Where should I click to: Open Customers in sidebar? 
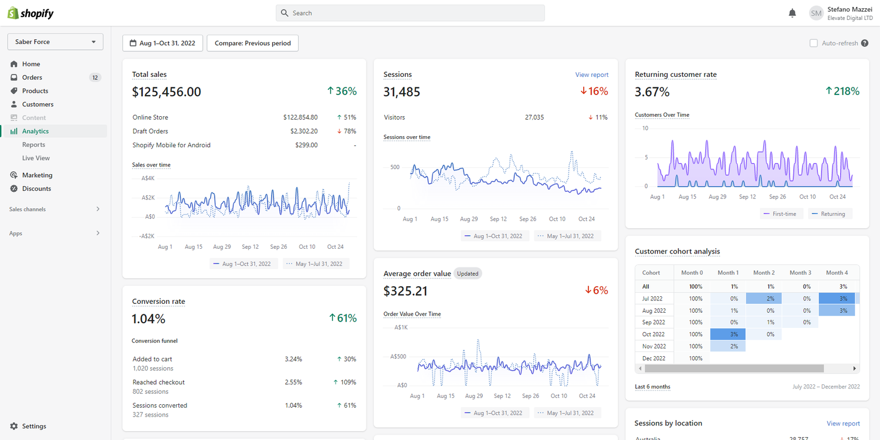38,104
